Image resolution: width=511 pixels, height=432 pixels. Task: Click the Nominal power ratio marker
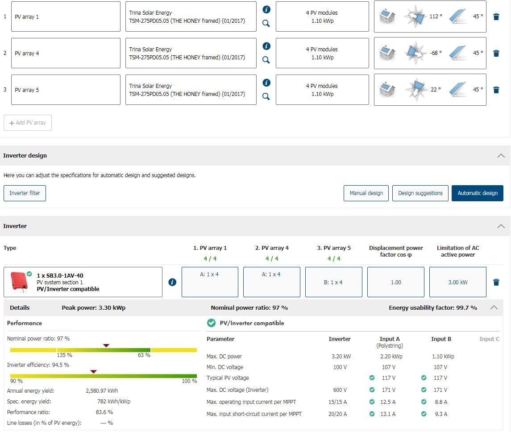pos(106,345)
